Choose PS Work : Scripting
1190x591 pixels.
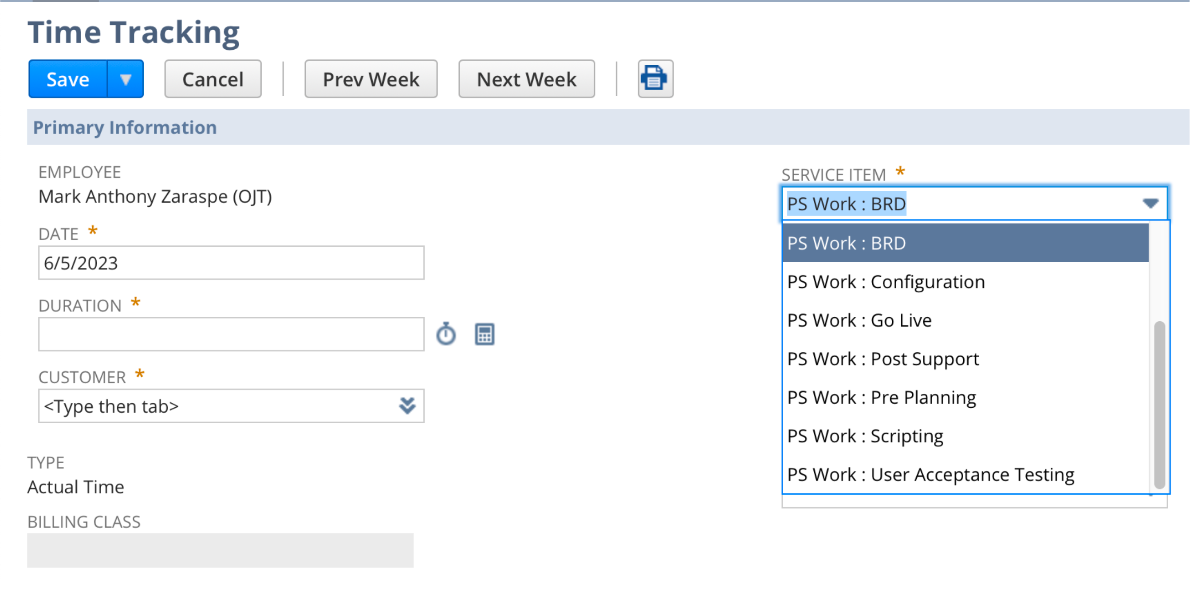point(965,436)
